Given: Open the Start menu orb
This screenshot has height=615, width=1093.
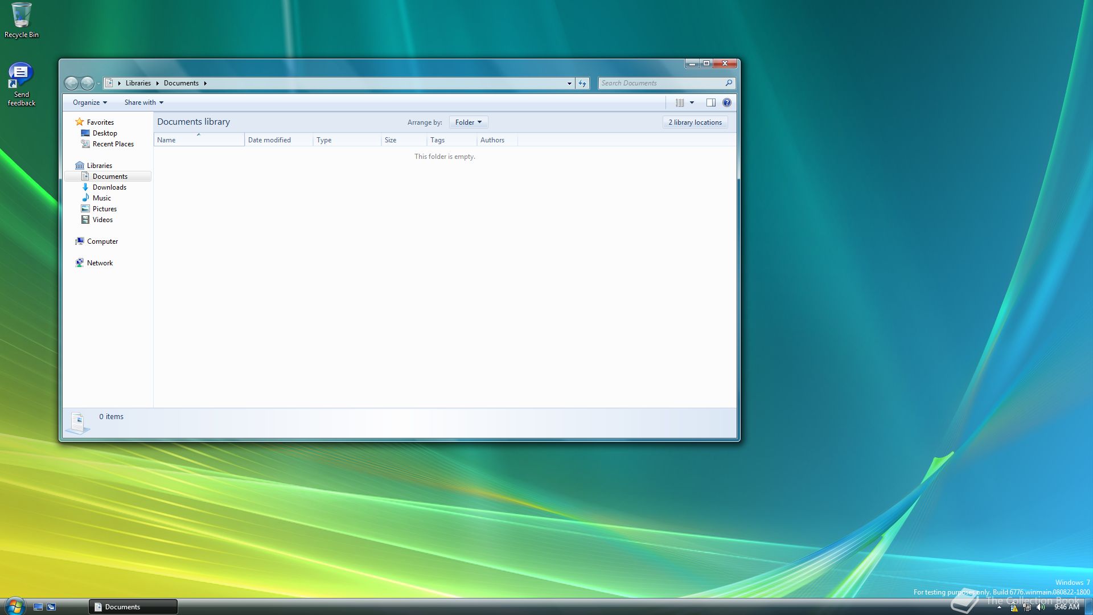Looking at the screenshot, I should coord(15,606).
